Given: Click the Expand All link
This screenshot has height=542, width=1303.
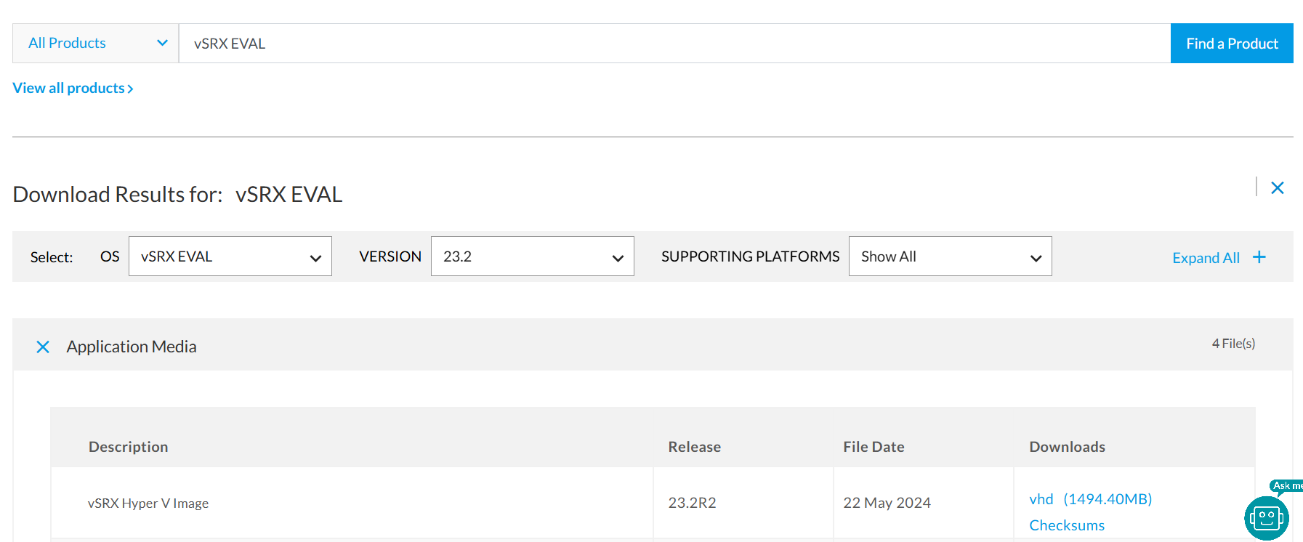Looking at the screenshot, I should (x=1206, y=258).
